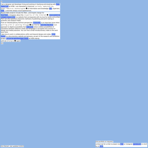
Task: Click the Accessibility link
Action: click(x=37, y=23)
